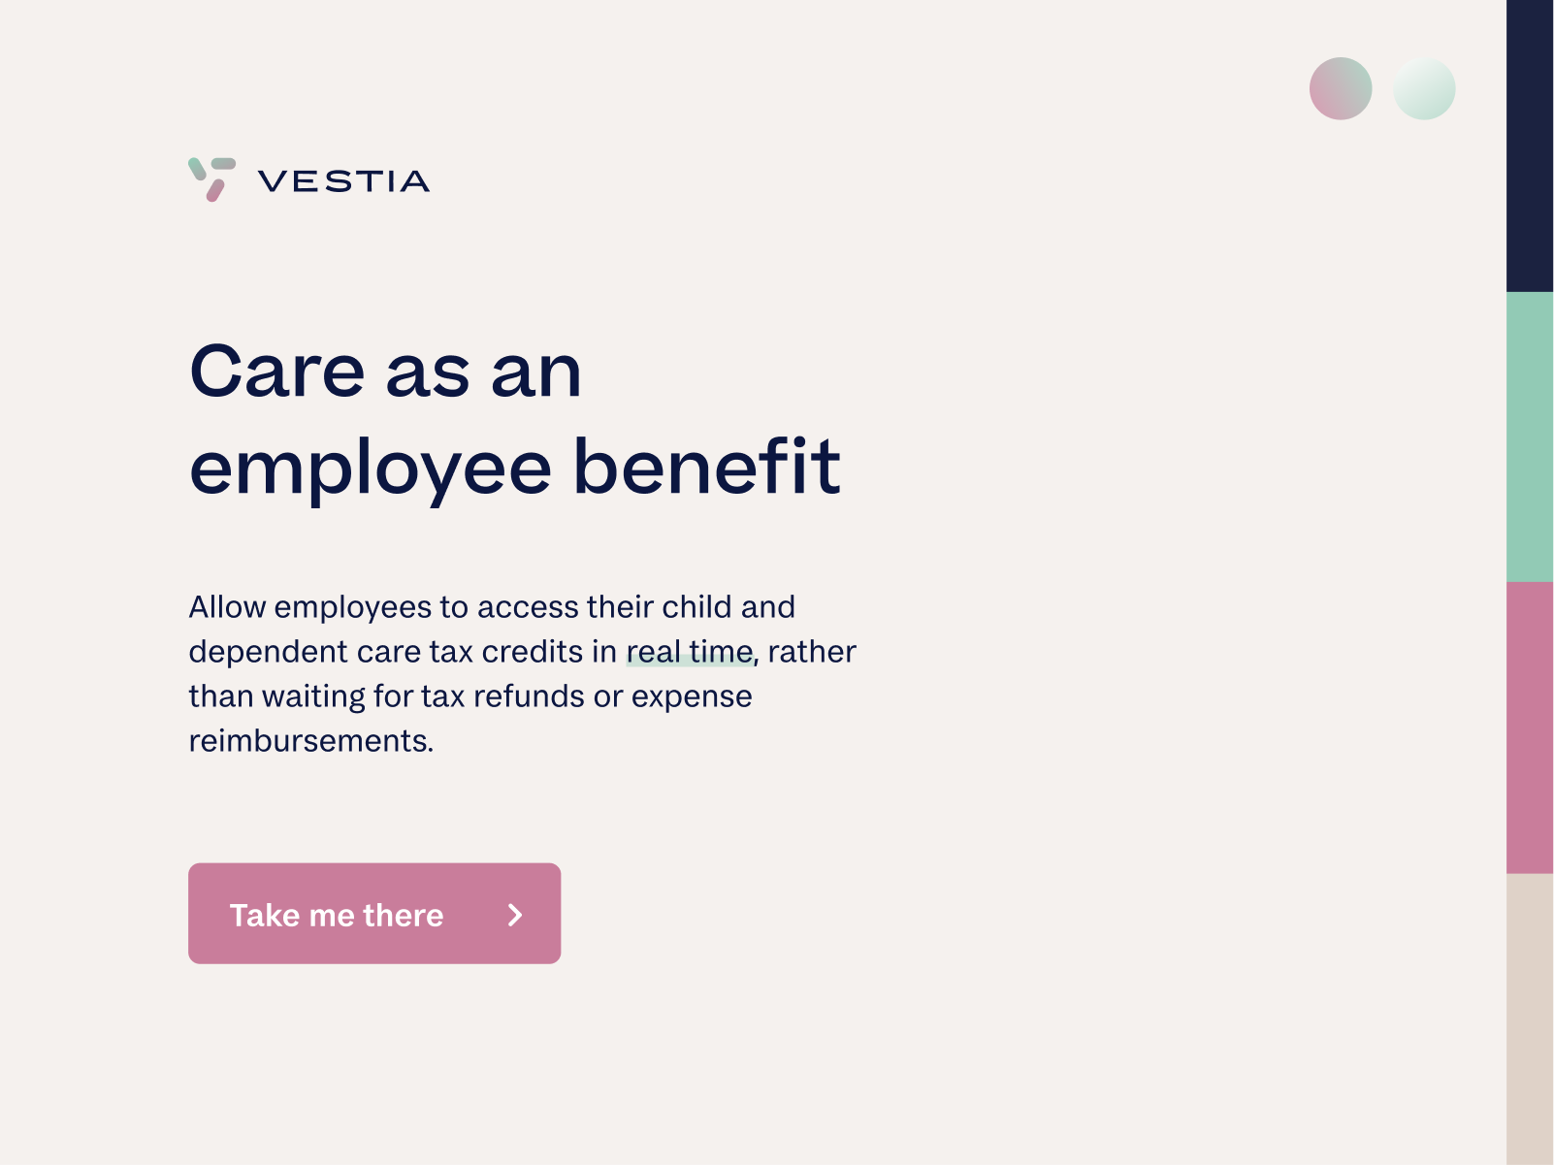Click the underlined "real time" text
Viewport: 1554px width, 1165px height.
689,652
